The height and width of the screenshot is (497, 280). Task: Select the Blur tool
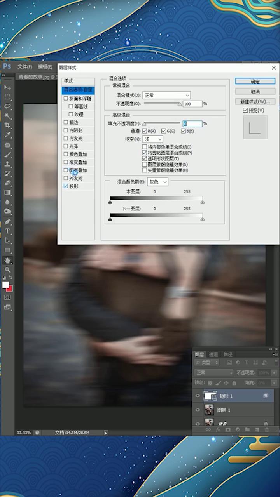tap(7, 202)
